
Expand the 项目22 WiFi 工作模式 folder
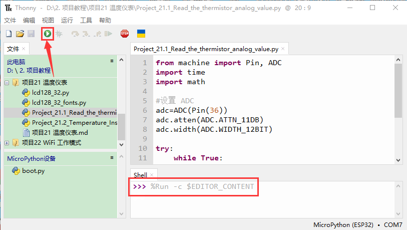coord(7,143)
